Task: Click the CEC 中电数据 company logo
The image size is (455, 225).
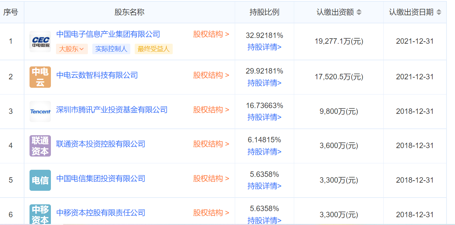Action: (40, 42)
